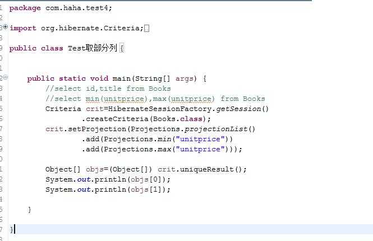Click the "unitprice" string in max call
The image size is (373, 241).
click(200, 149)
